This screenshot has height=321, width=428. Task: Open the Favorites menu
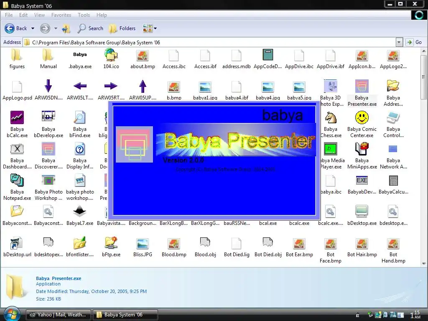coord(61,15)
